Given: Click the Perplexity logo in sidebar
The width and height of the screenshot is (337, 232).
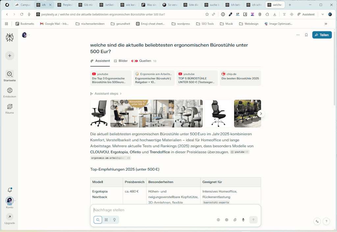Looking at the screenshot, I should (10, 38).
